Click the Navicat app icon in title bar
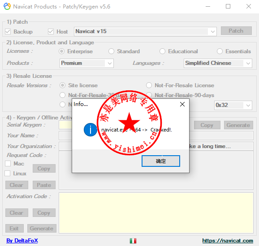Screen dimensions: 259x246 click(7, 6)
